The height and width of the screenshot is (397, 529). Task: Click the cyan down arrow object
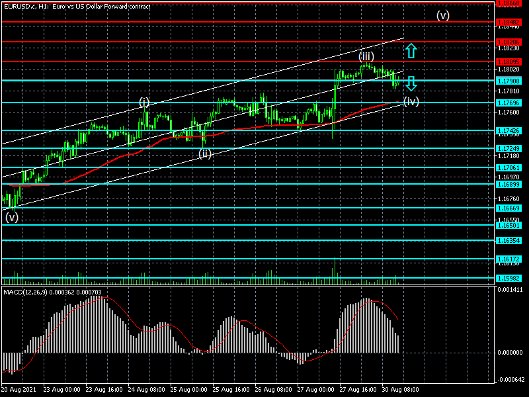click(x=411, y=83)
